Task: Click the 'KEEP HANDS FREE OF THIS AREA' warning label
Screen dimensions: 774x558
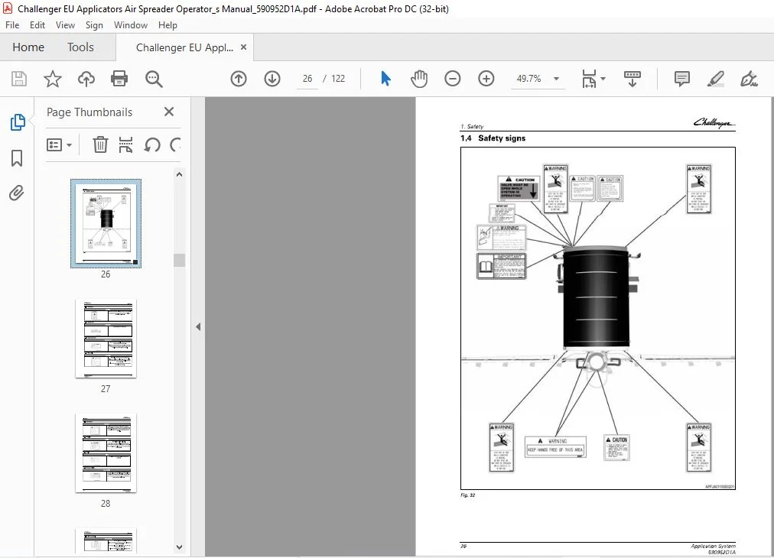Action: [x=555, y=446]
